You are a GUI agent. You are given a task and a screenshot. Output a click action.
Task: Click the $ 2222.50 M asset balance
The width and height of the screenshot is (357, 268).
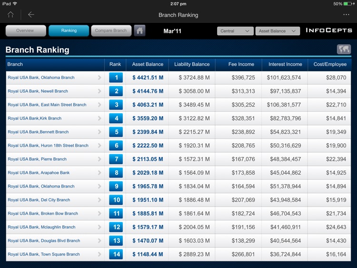(x=148, y=146)
